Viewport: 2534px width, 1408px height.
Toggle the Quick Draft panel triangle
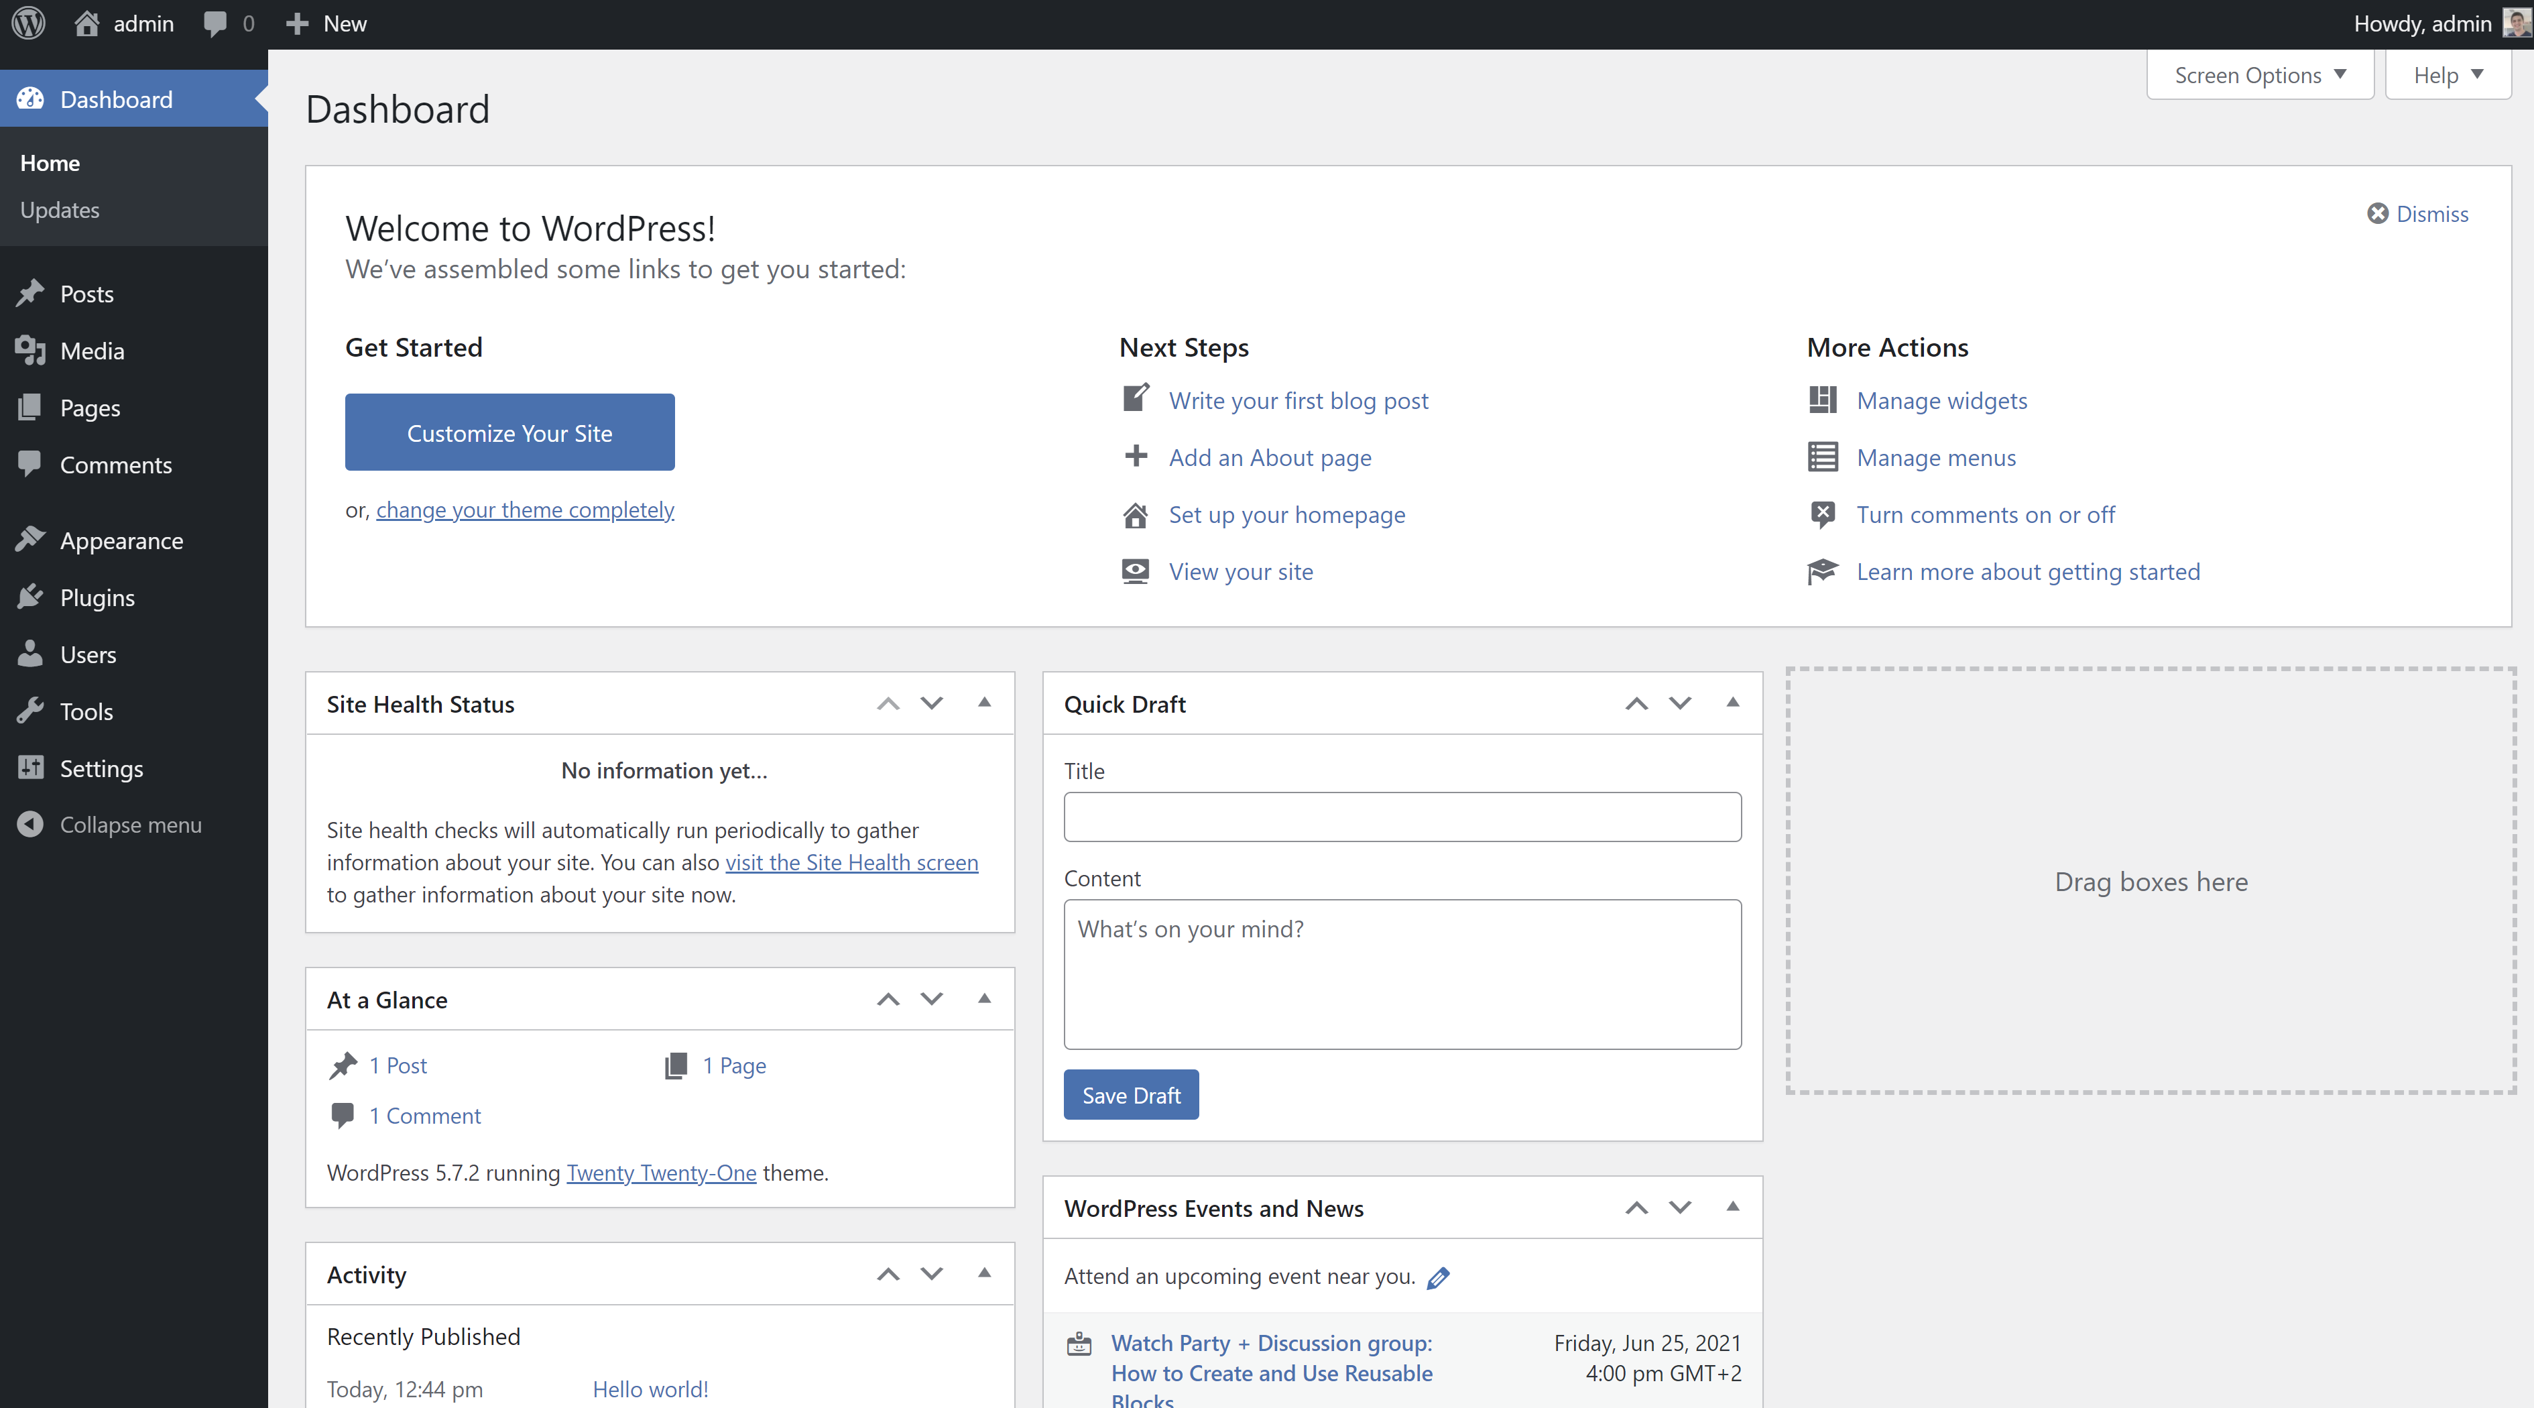(1732, 703)
